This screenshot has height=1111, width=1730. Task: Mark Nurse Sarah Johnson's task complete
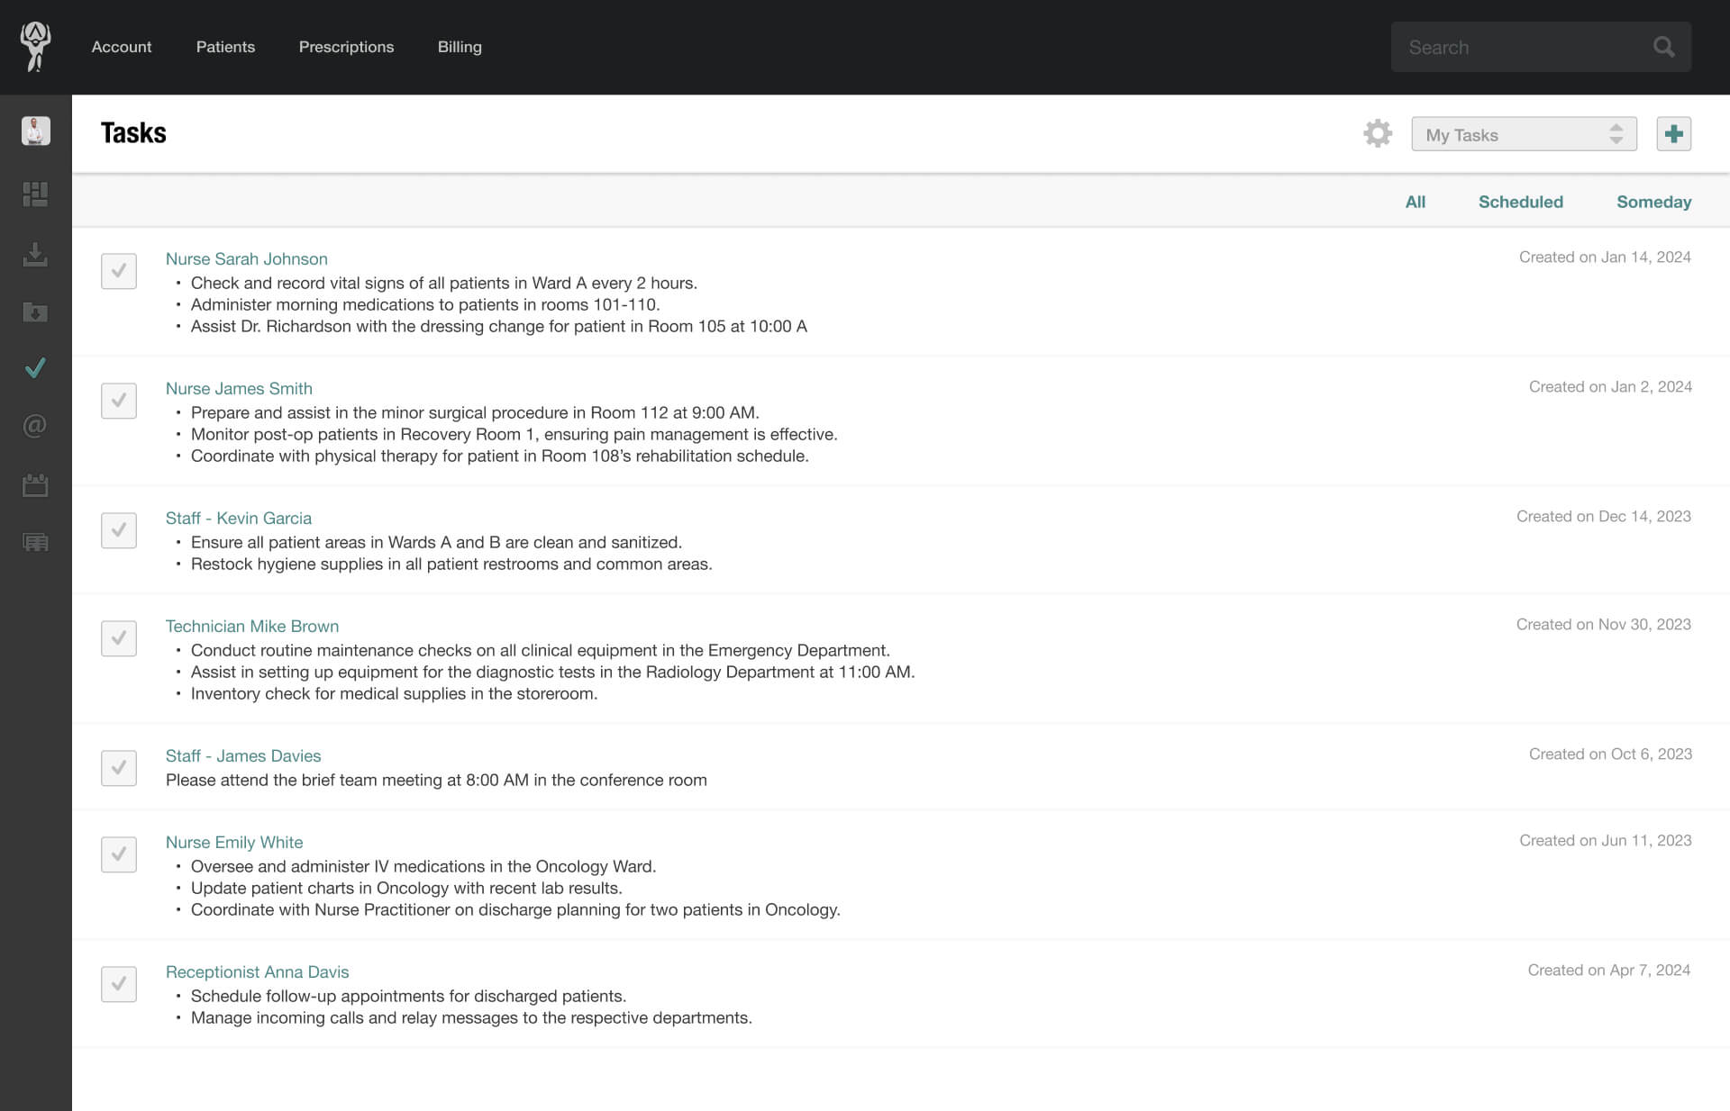click(x=118, y=270)
